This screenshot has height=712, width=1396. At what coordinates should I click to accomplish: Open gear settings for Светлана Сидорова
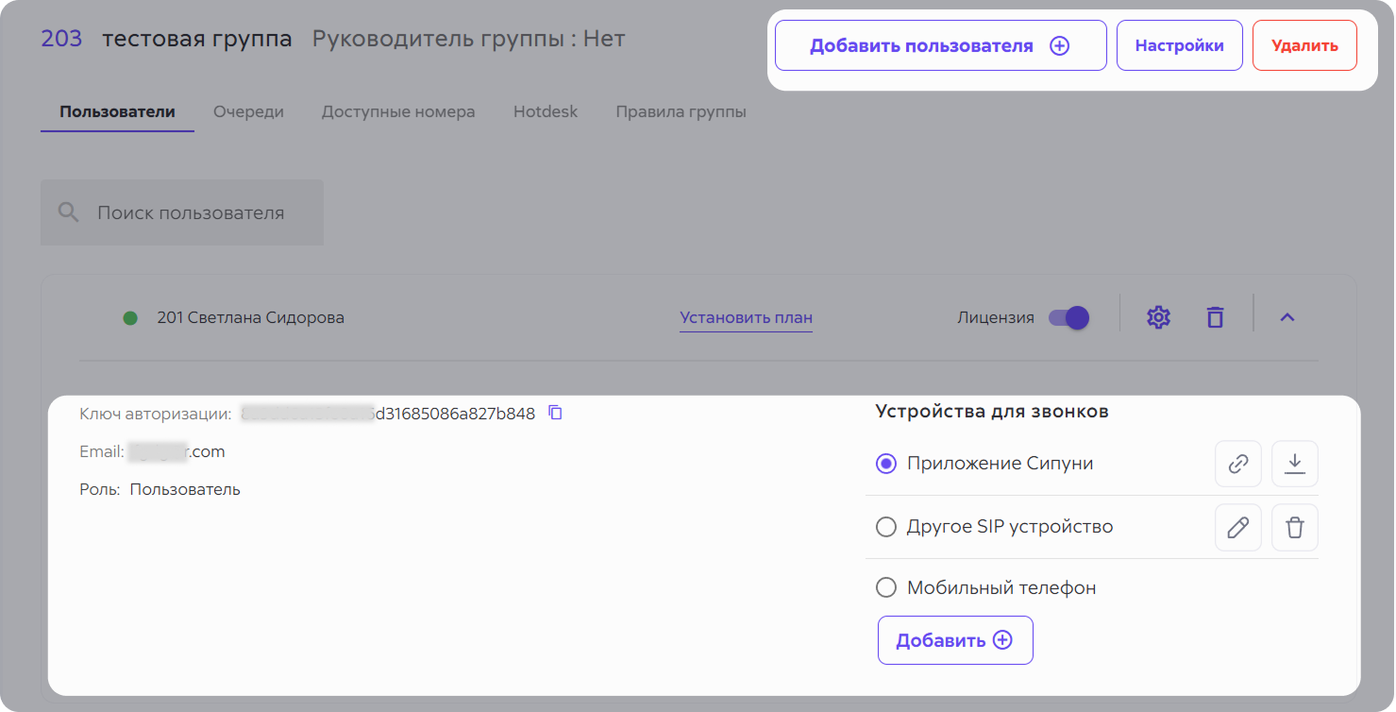point(1158,317)
